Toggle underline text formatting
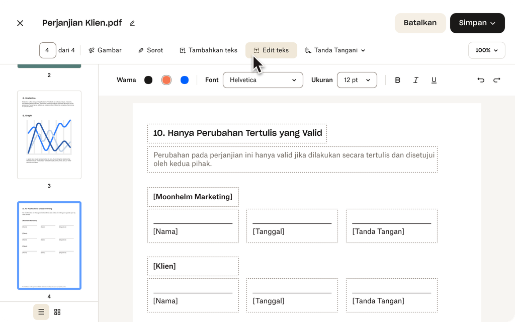This screenshot has height=322, width=515. 434,80
